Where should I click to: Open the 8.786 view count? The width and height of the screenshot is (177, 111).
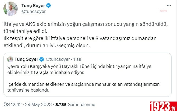point(61,105)
